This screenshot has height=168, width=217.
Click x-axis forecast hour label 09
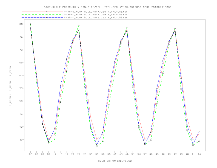click(49, 154)
